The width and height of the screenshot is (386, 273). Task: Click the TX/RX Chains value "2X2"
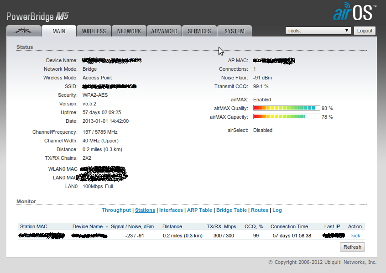(87, 158)
